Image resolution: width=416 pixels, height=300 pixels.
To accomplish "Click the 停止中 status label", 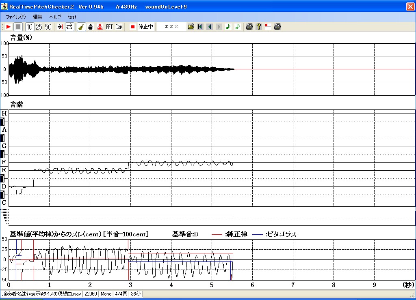I will (x=146, y=27).
